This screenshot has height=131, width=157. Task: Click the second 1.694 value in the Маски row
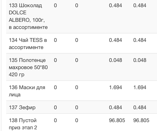tap(140, 87)
